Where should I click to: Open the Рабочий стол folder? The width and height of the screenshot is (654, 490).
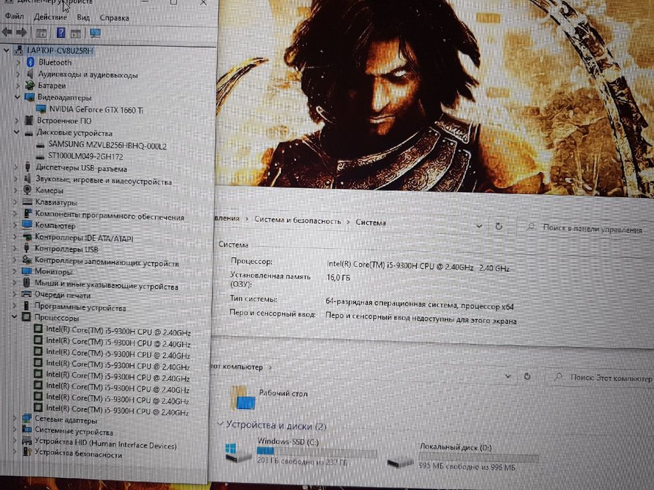270,396
